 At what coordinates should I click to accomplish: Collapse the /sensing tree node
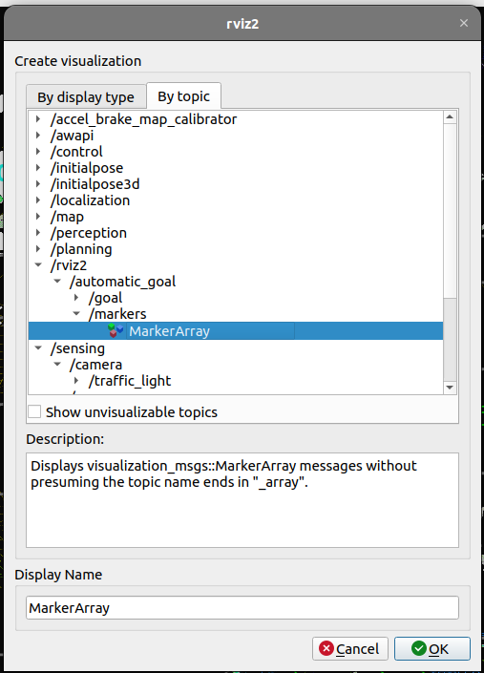point(38,348)
